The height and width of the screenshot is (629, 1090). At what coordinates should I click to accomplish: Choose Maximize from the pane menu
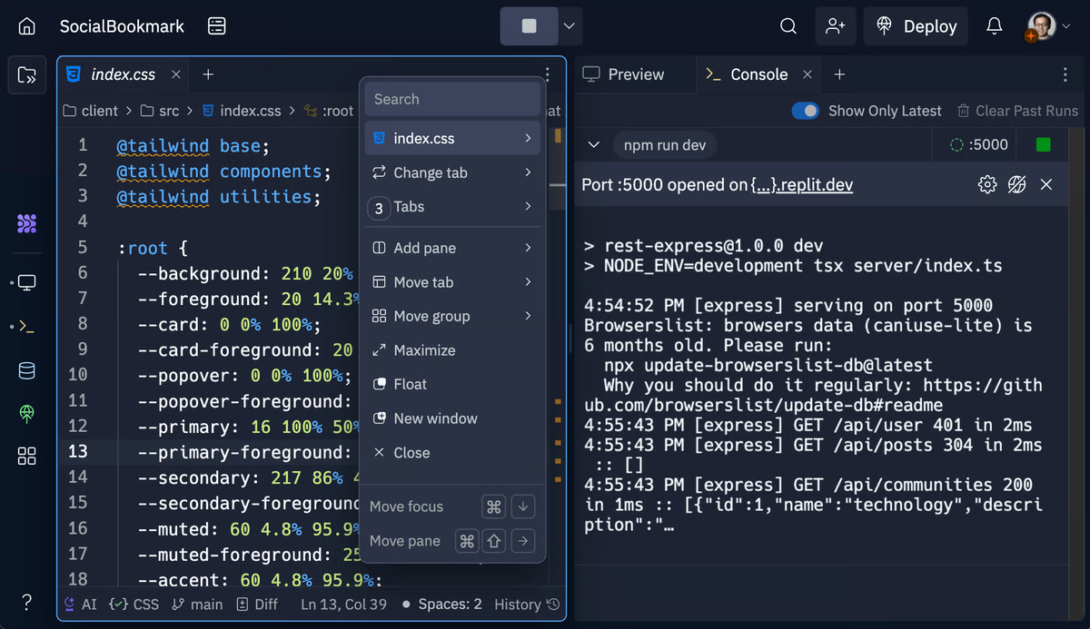click(452, 350)
